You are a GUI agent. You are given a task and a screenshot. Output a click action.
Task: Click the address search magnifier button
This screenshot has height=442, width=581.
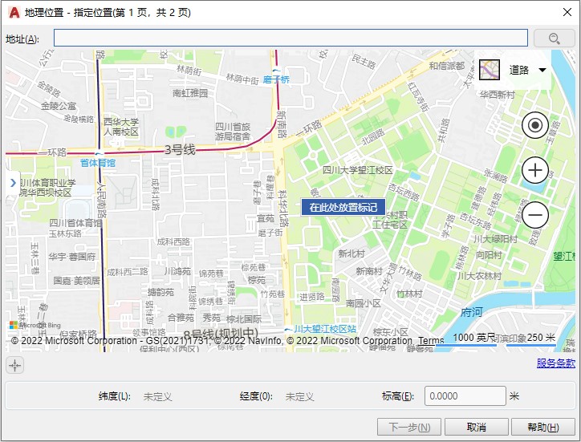point(554,39)
